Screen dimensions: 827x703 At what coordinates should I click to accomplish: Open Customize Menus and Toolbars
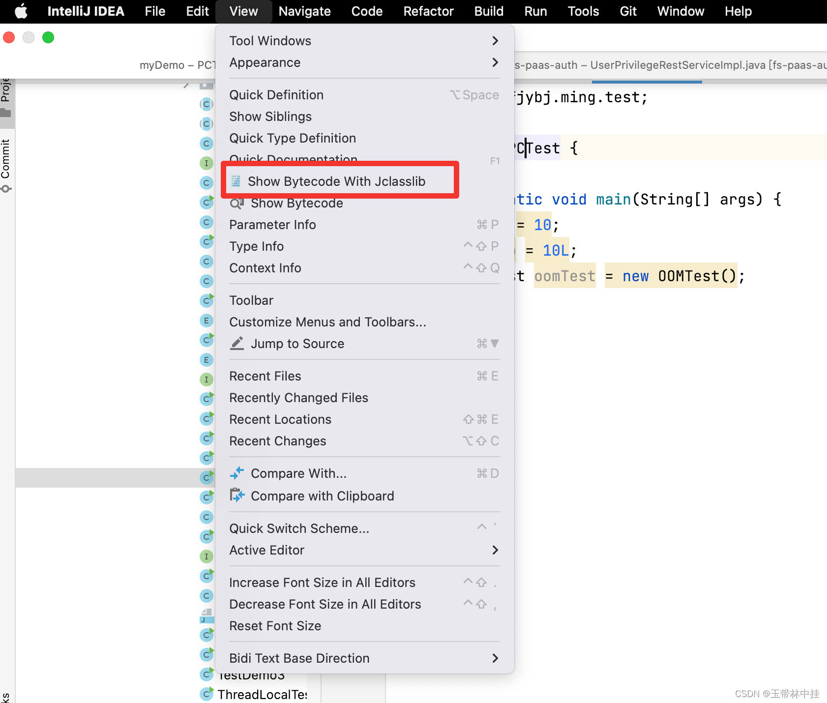tap(364, 322)
